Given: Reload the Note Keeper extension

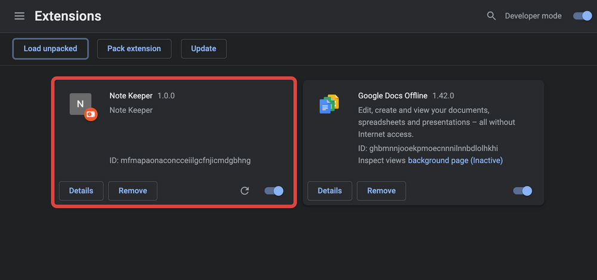Looking at the screenshot, I should point(244,191).
